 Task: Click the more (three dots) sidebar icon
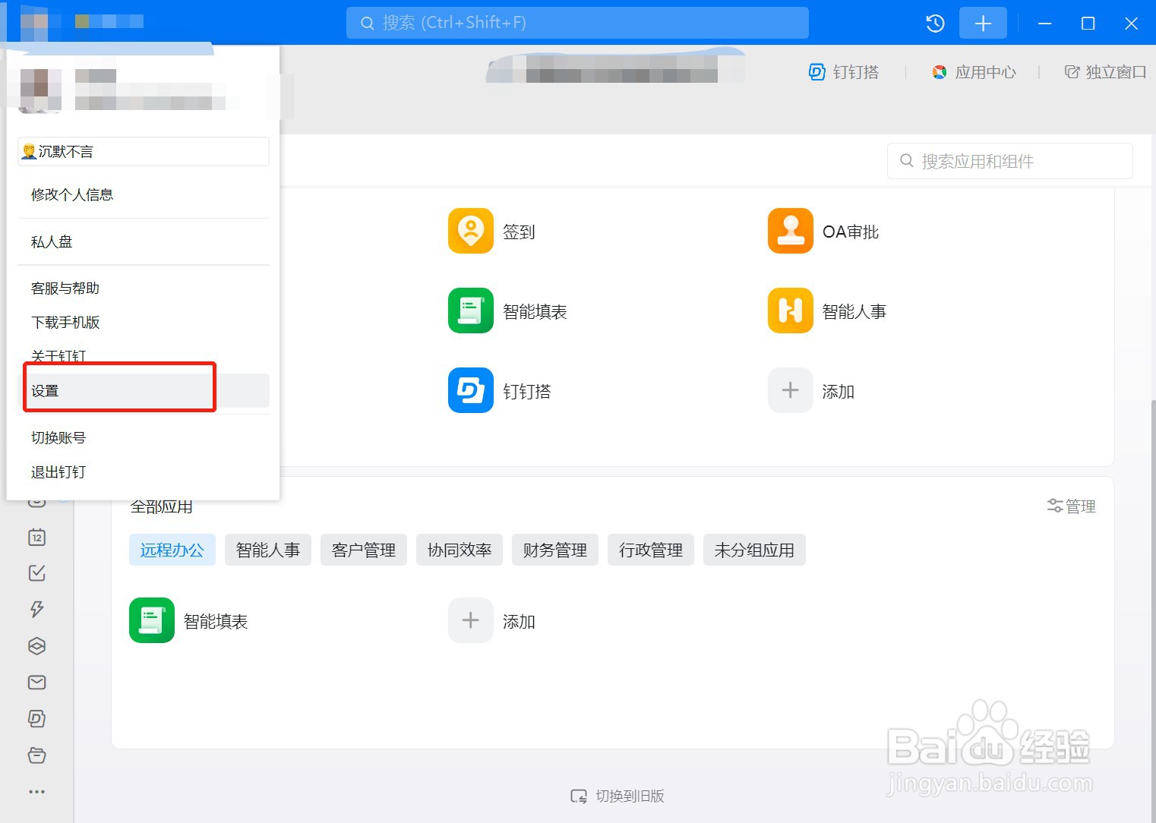point(36,792)
